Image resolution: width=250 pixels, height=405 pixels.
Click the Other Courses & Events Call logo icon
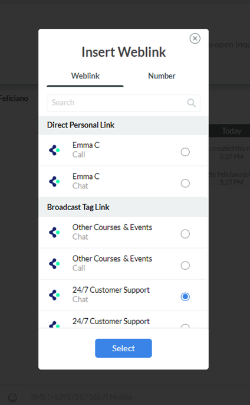click(x=54, y=264)
